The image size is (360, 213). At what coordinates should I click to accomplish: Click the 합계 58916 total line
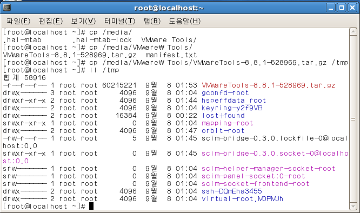pyautogui.click(x=24, y=78)
